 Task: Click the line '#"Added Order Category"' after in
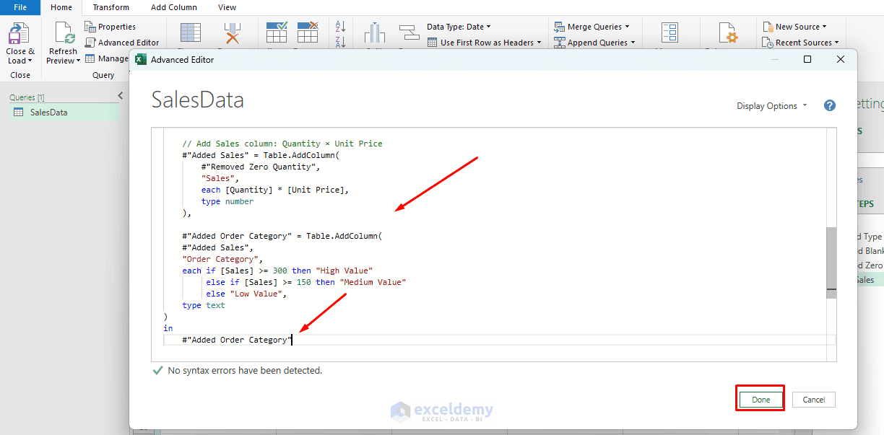tap(237, 340)
